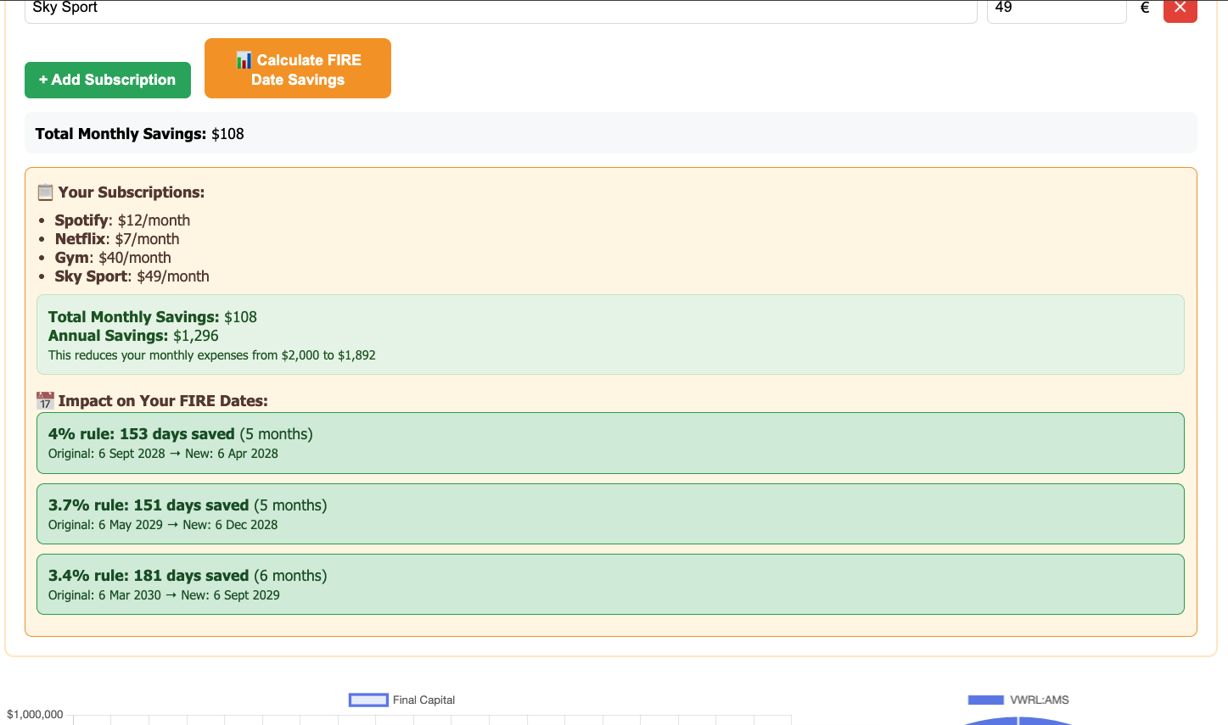This screenshot has width=1228, height=725.
Task: Focus the Sky Sport name input field
Action: (501, 8)
